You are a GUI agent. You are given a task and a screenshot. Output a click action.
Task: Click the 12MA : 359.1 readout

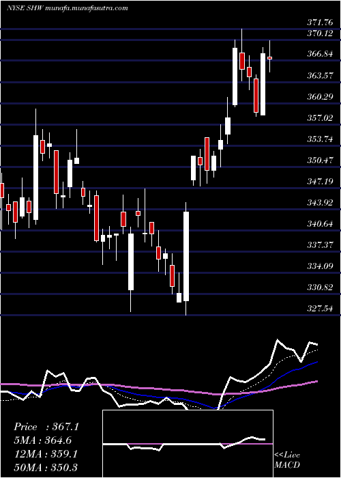(x=46, y=454)
